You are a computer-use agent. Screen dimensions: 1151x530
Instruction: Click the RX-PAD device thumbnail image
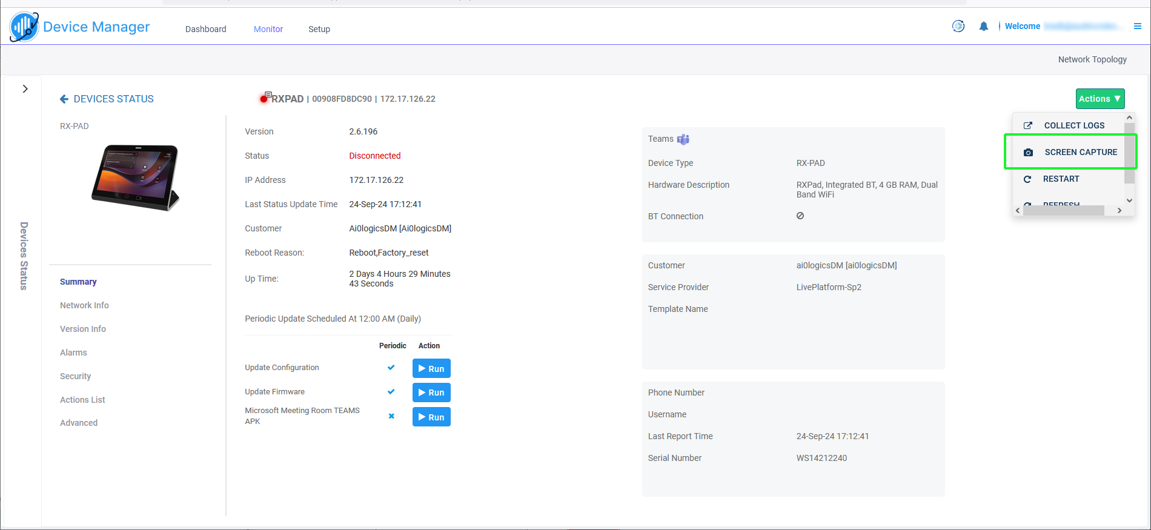click(135, 177)
